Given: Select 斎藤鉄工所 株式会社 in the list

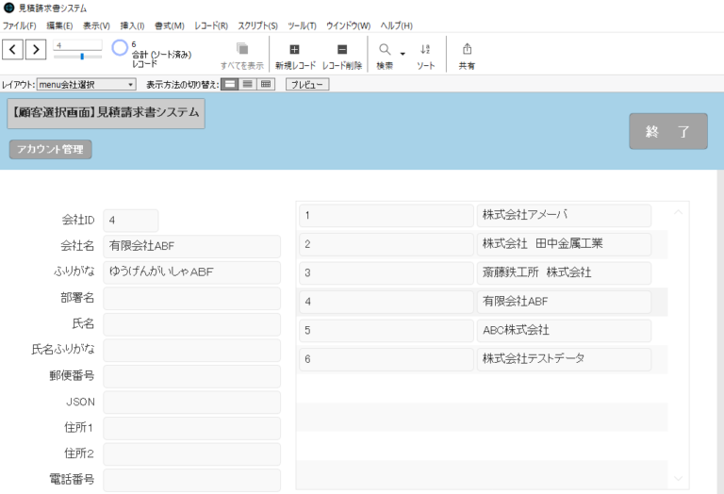Looking at the screenshot, I should click(564, 272).
